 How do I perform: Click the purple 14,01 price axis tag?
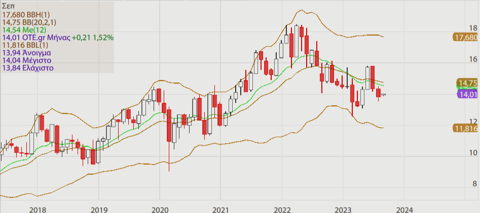(x=467, y=94)
